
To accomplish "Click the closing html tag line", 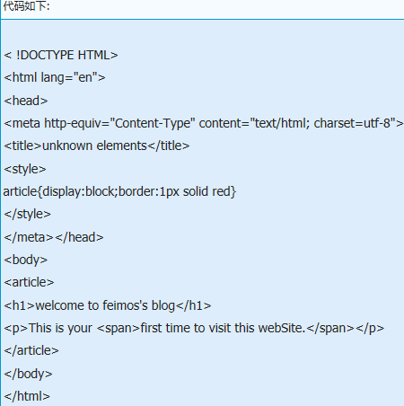I will 27,396.
